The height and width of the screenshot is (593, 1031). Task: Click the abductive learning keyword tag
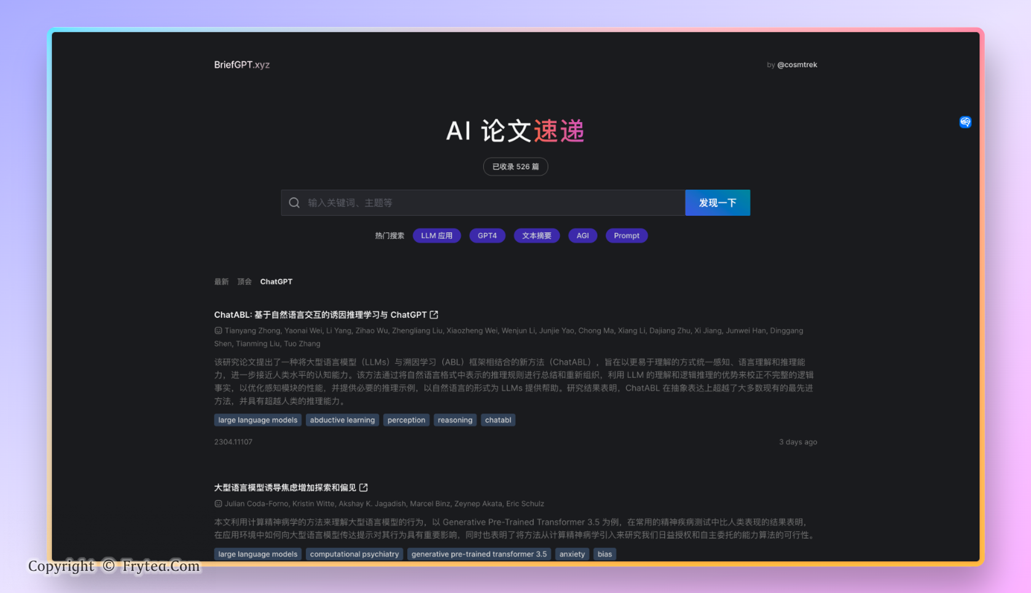(x=342, y=420)
